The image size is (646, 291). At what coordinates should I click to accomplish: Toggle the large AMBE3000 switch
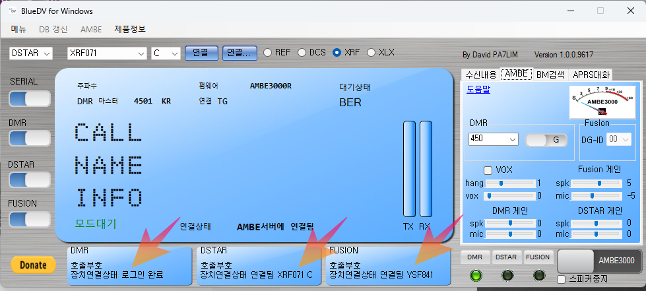click(x=599, y=261)
